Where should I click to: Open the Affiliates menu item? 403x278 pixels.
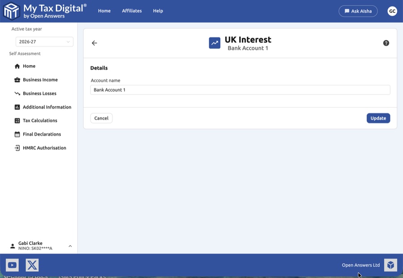pyautogui.click(x=132, y=11)
